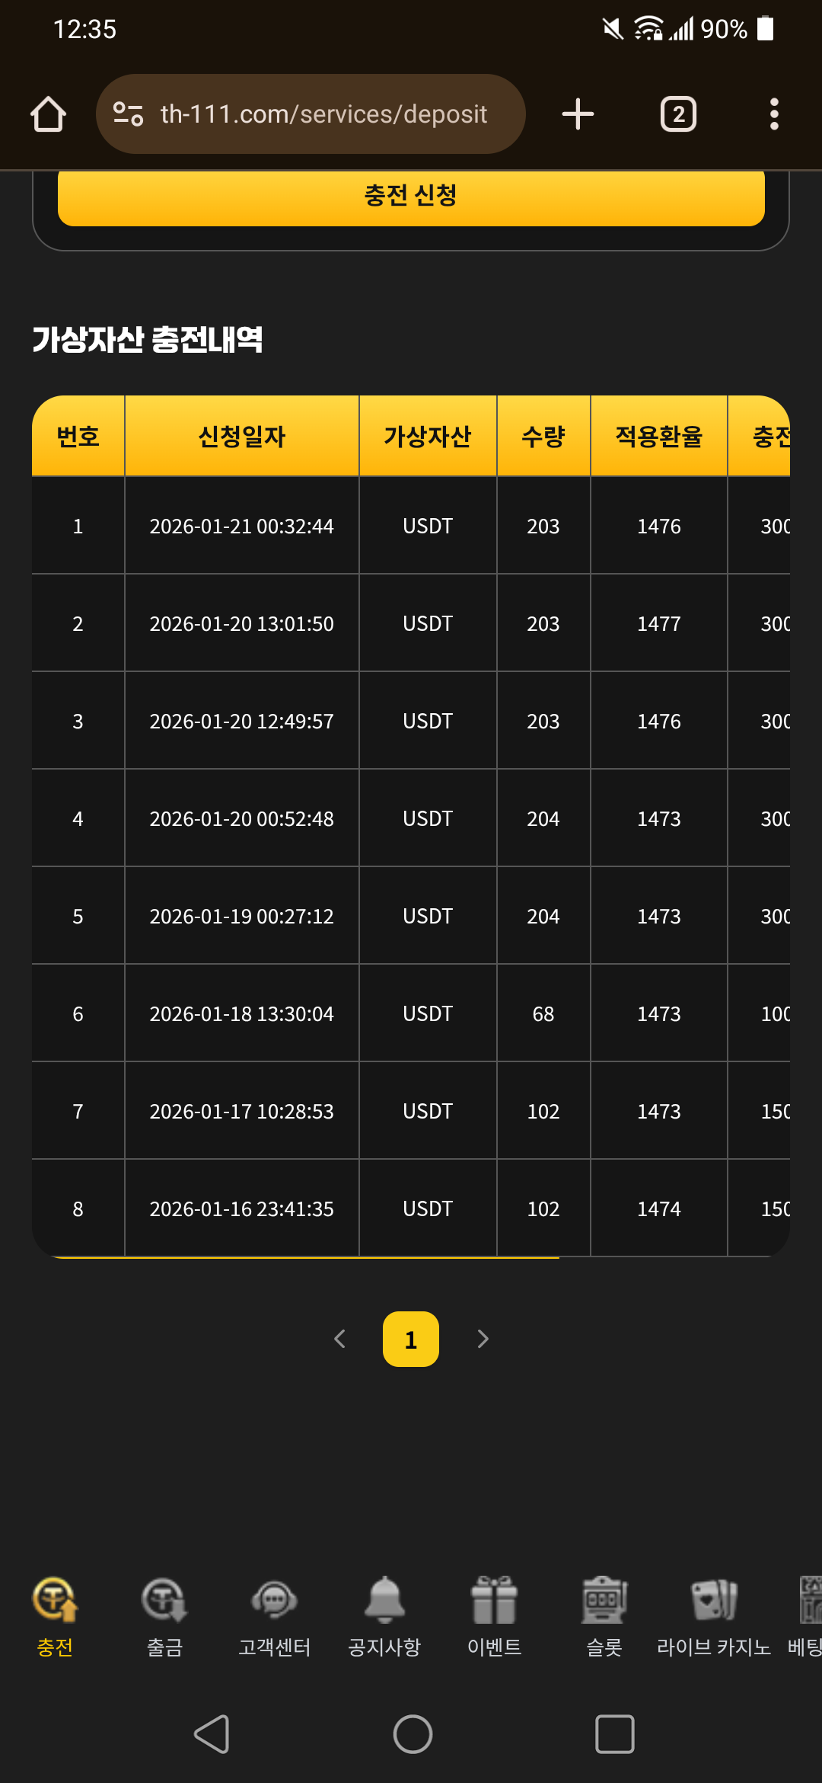Go to previous page of deposit history
Viewport: 822px width, 1783px height.
click(340, 1339)
